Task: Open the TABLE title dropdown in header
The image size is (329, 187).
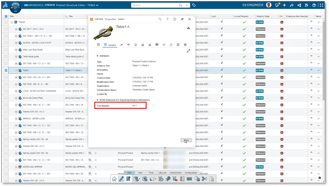Action: point(97,5)
